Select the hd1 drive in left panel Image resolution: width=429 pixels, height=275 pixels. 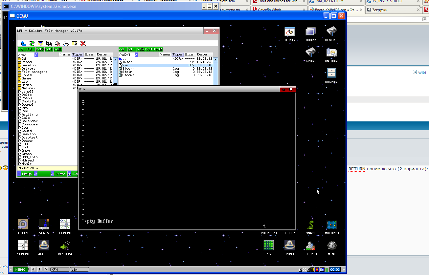point(49,49)
